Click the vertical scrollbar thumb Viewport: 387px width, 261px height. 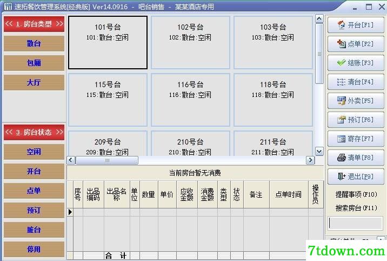coord(319,54)
